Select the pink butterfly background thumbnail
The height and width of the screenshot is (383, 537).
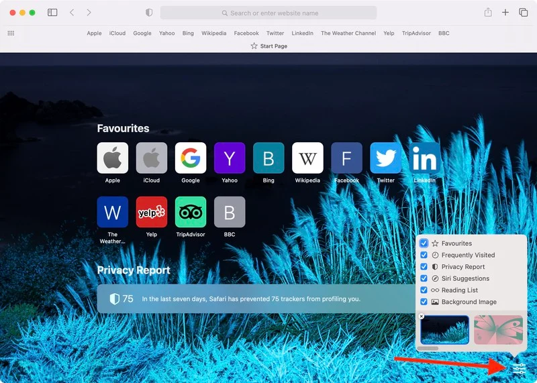498,330
